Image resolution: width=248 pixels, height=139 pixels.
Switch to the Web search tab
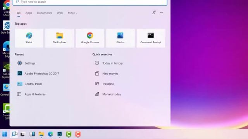(60, 13)
